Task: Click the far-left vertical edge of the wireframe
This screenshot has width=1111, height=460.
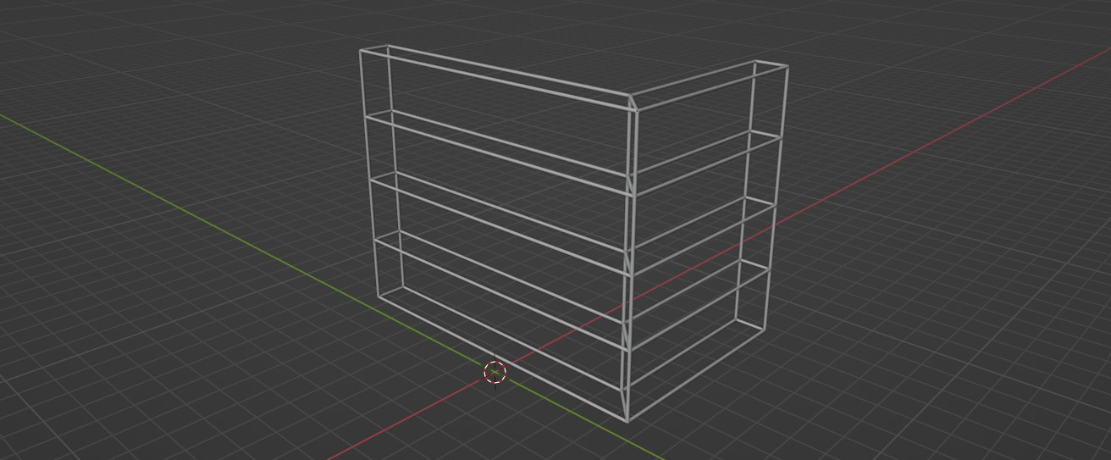Action: (x=369, y=169)
